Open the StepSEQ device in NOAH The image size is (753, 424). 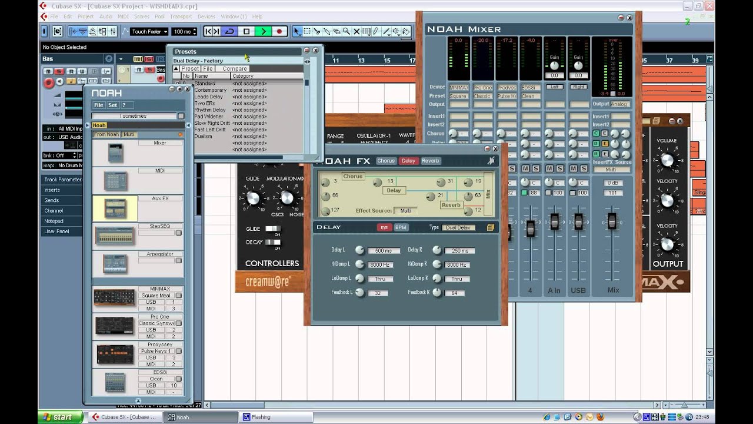[x=115, y=236]
